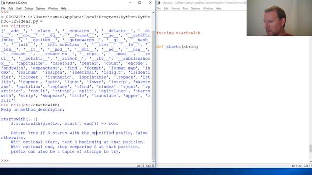Open the File menu in Python Shell
The image size is (312, 175).
click(x=3, y=9)
